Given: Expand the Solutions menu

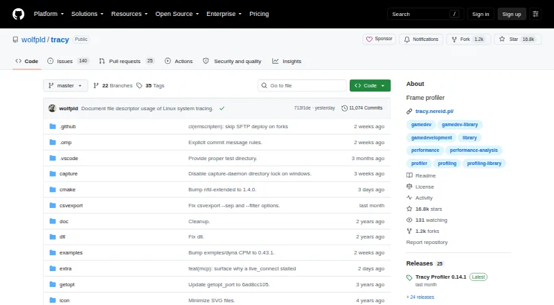Looking at the screenshot, I should (87, 14).
